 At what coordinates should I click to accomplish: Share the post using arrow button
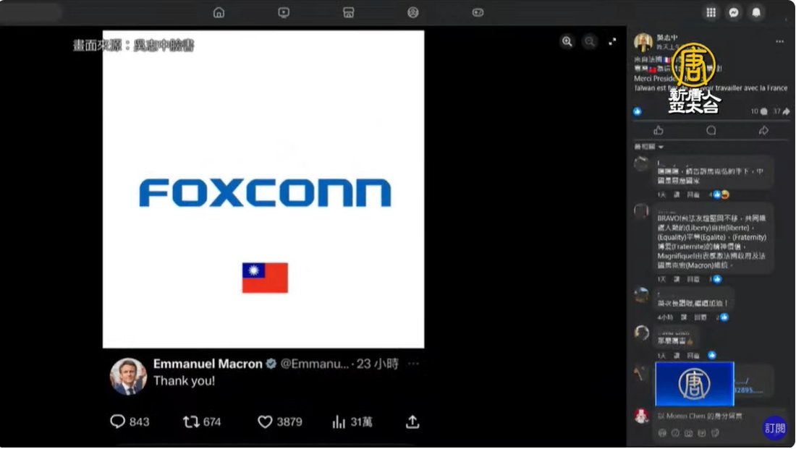[x=763, y=130]
